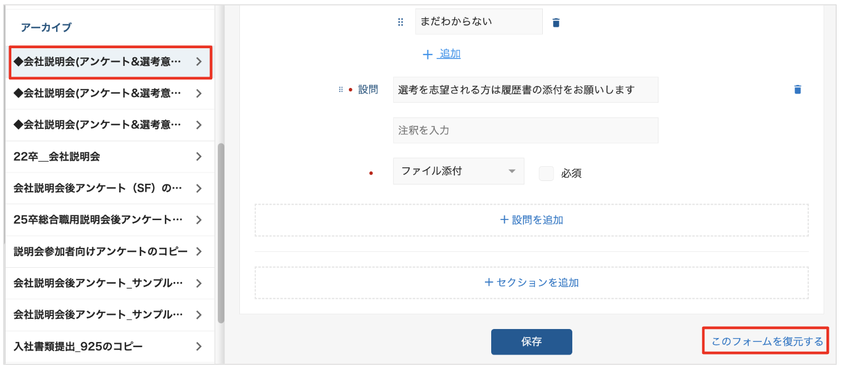844x371 pixels.
Task: Click the plus icon beside 追加
Action: (428, 54)
